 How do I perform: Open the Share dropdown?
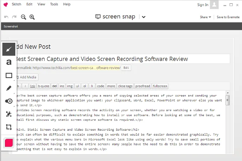coord(205,17)
